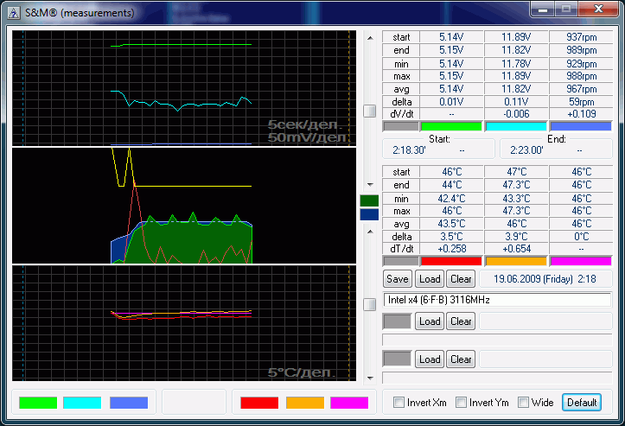The width and height of the screenshot is (625, 426).
Task: Click the CPU load graph in the middle
Action: pyautogui.click(x=184, y=206)
